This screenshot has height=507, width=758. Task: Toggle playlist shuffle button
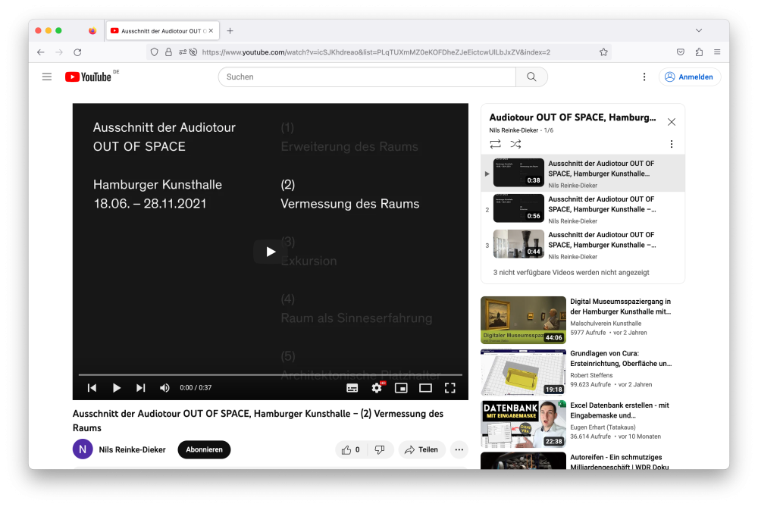[x=515, y=144]
